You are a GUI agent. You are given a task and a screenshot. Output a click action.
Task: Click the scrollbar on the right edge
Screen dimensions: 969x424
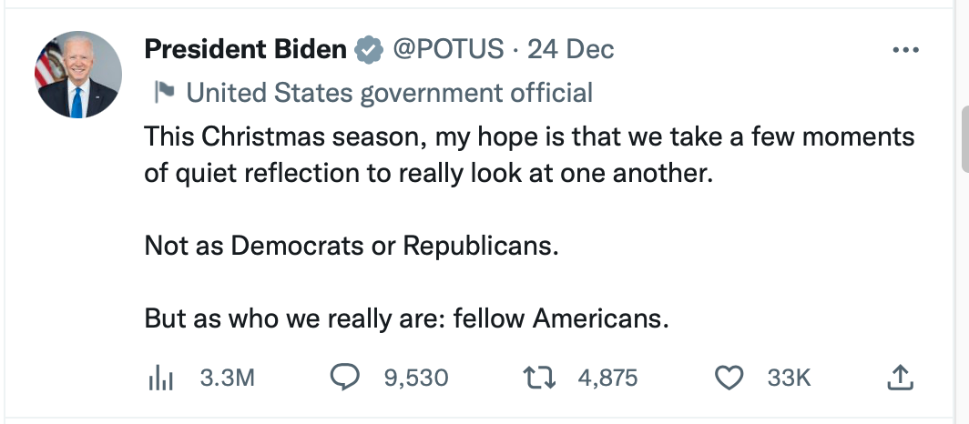964,136
